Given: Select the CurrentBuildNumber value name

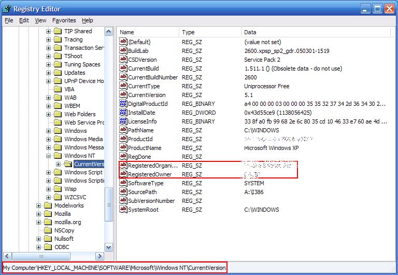Looking at the screenshot, I should coord(153,77).
